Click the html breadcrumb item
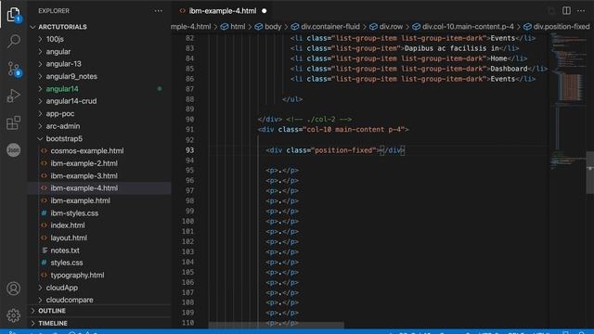Viewport: 594px width, 334px height. (x=233, y=27)
